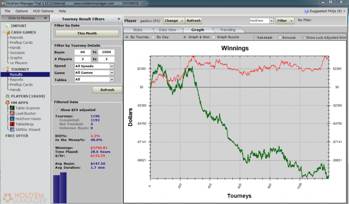The height and width of the screenshot is (204, 349).
Task: Click the This Month date filter button
Action: point(87,33)
